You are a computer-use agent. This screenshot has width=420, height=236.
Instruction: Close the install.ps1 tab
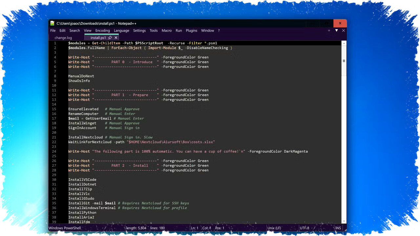point(116,38)
